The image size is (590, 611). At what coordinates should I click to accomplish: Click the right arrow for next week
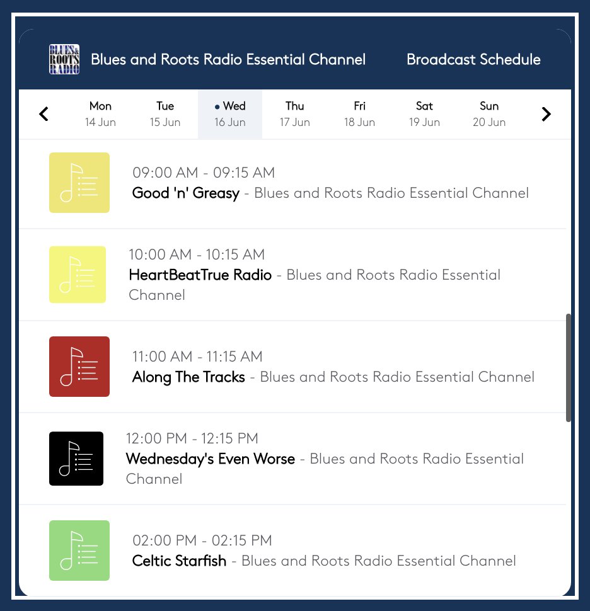click(x=546, y=114)
